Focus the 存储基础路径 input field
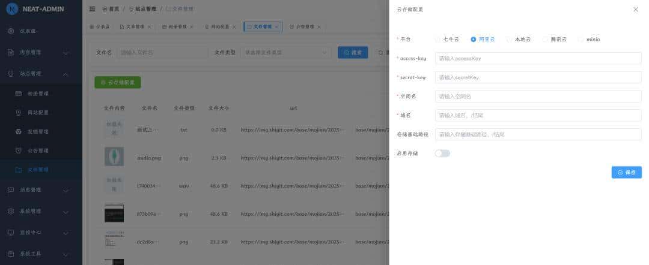This screenshot has height=265, width=649. click(x=538, y=134)
